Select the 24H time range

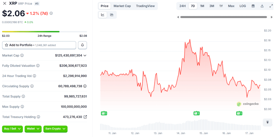coord(182,6)
